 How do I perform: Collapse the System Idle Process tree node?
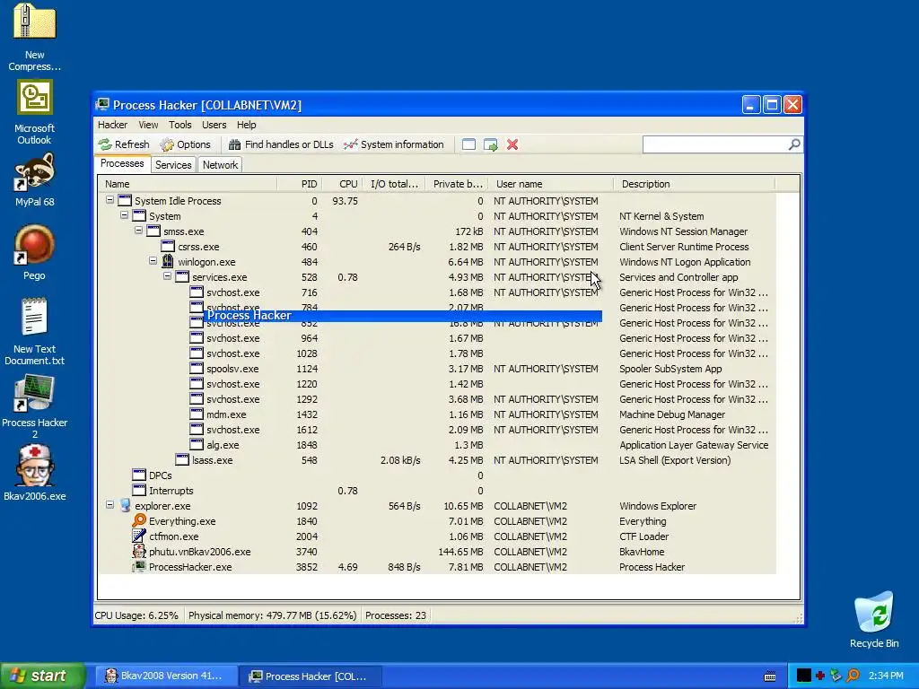[109, 200]
